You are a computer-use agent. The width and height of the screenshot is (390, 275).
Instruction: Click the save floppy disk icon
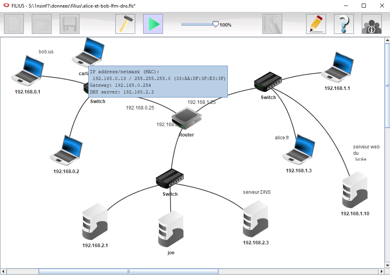70,24
